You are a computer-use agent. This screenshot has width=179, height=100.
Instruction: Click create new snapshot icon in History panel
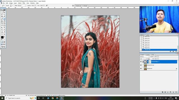[173, 51]
